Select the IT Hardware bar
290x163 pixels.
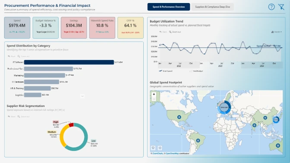point(41,82)
